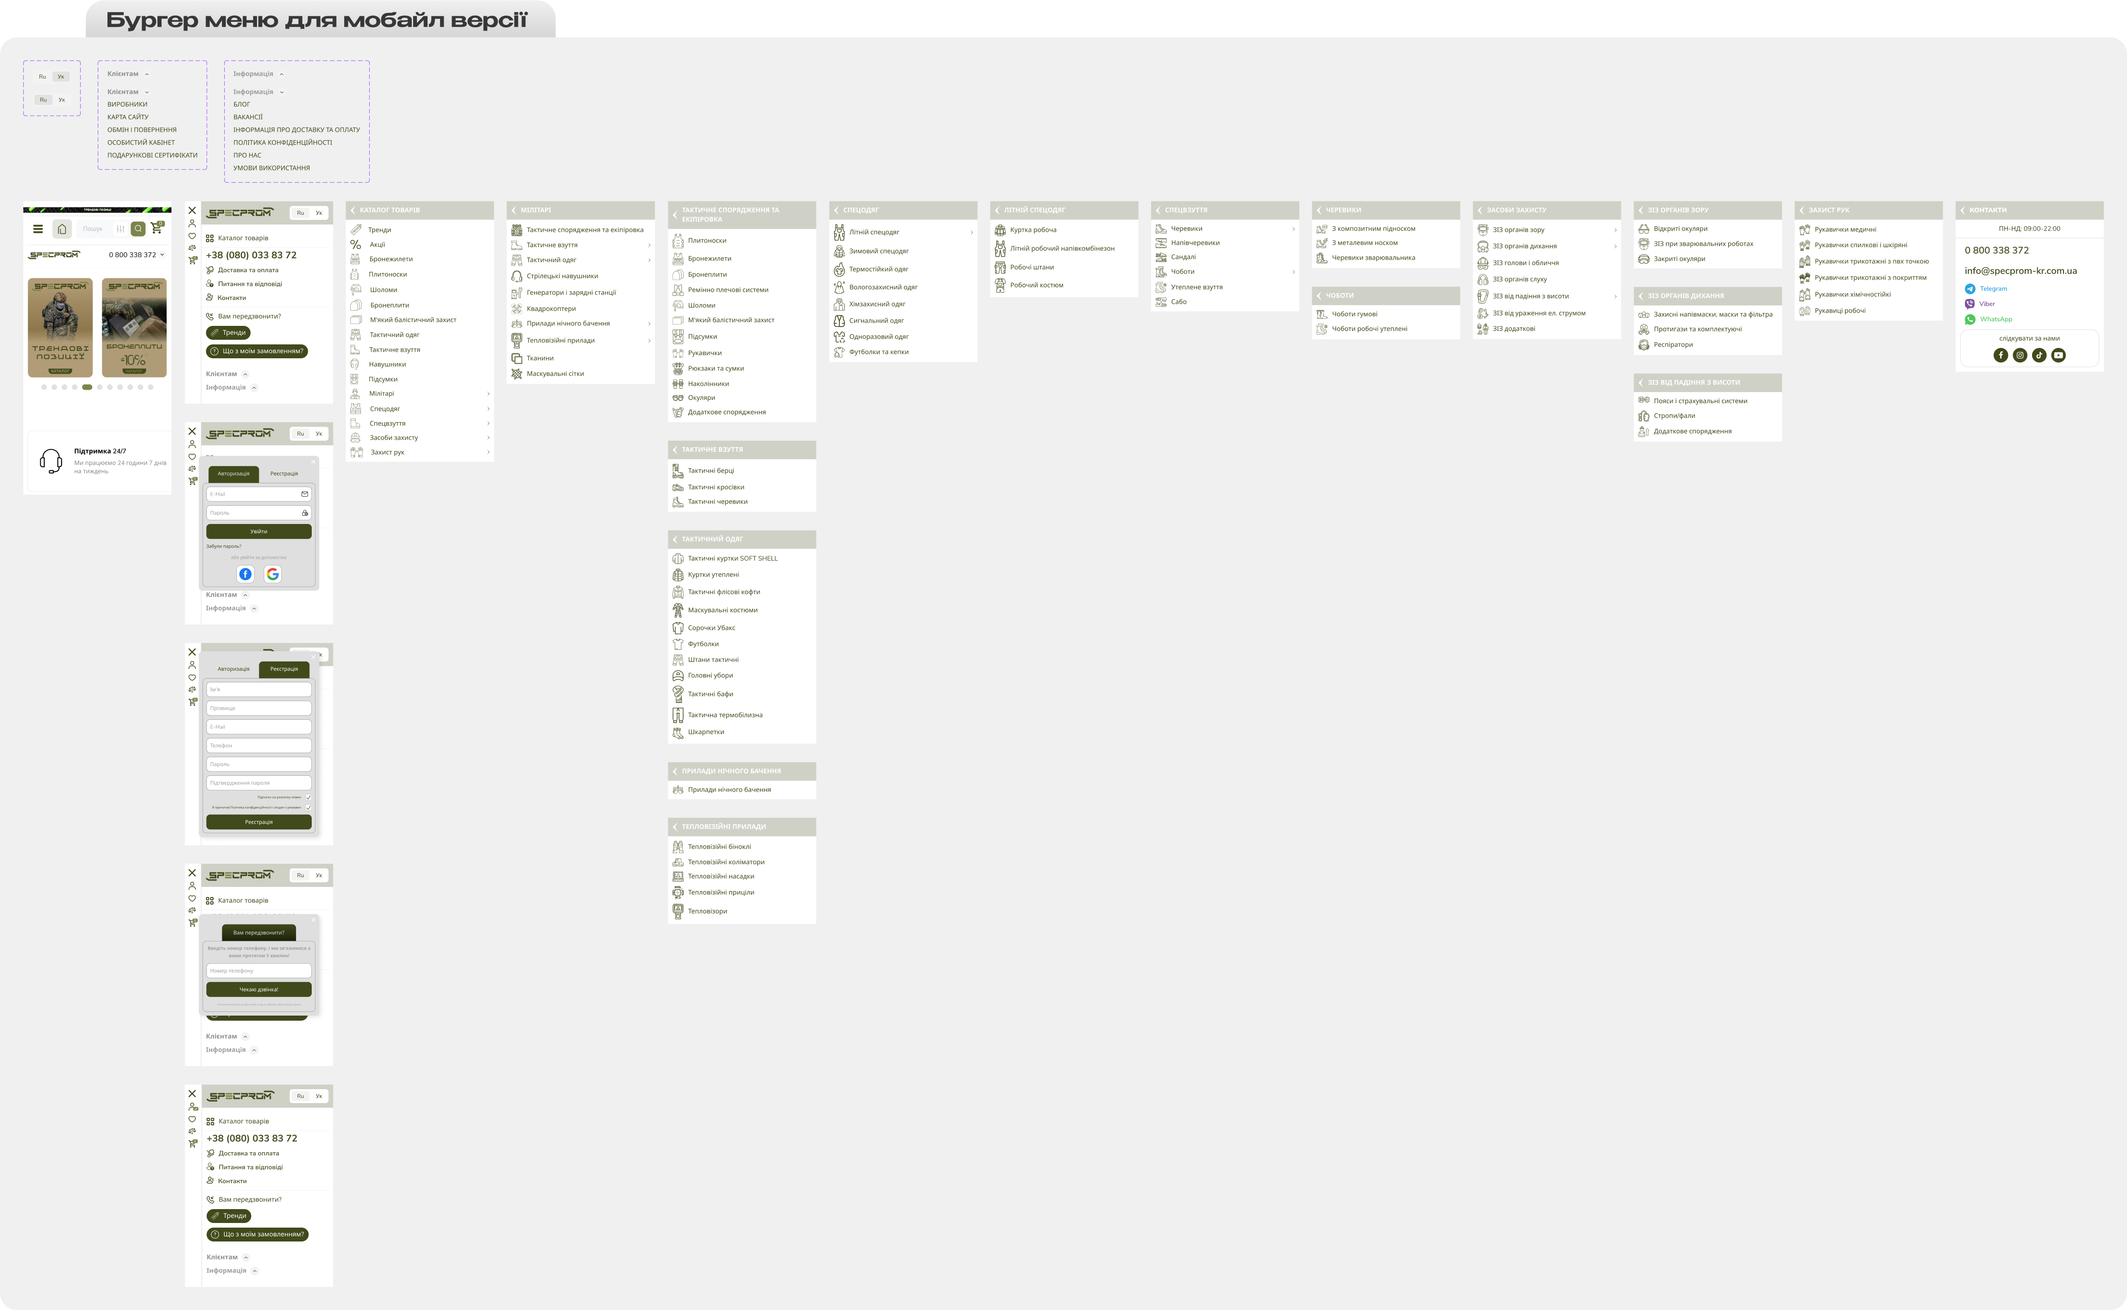Focus the Номер телефону input field
This screenshot has height=1310, width=2127.
coord(258,970)
